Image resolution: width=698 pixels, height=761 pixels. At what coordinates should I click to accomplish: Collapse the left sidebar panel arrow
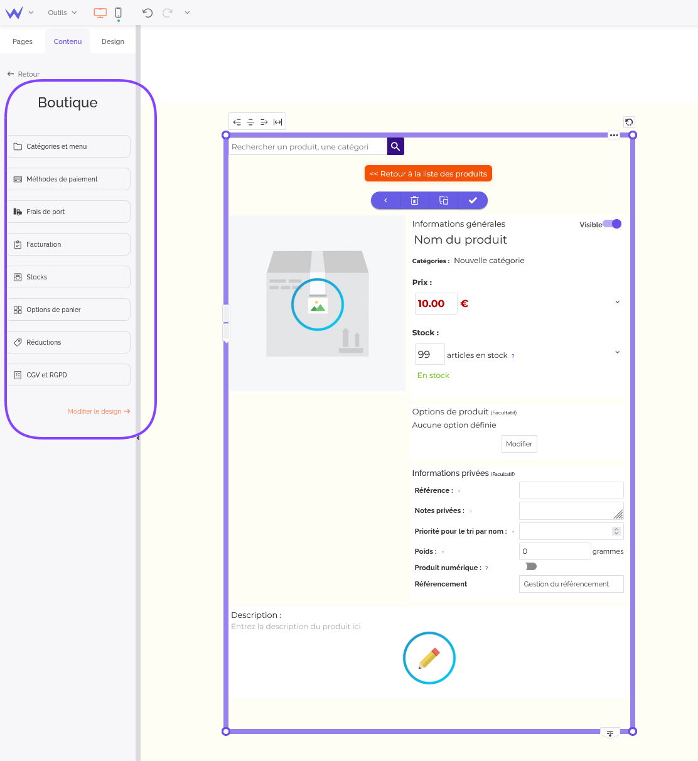pyautogui.click(x=138, y=438)
